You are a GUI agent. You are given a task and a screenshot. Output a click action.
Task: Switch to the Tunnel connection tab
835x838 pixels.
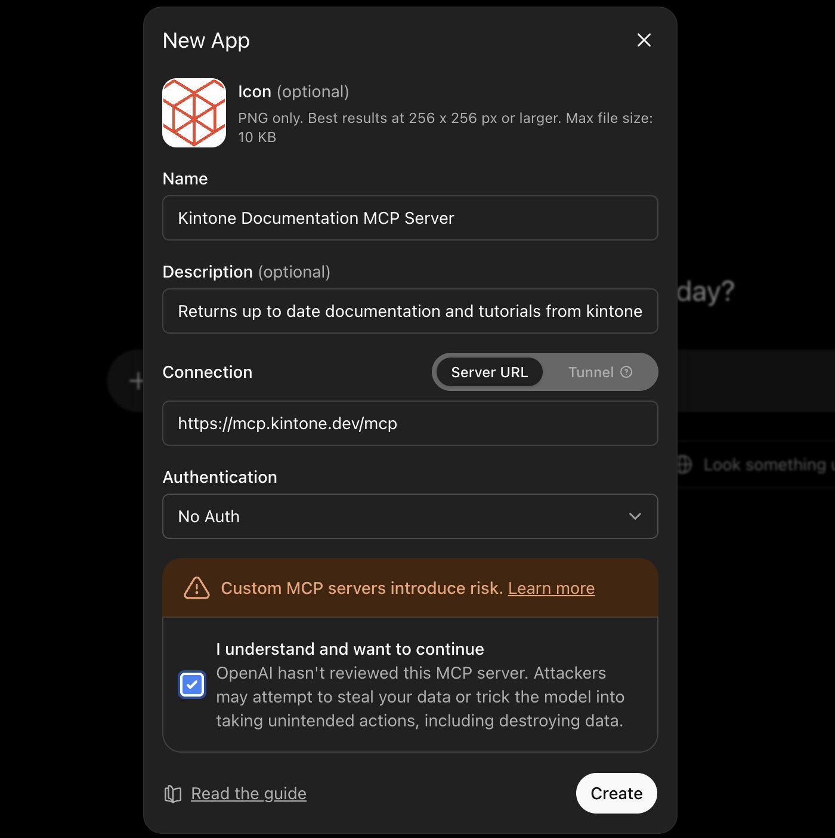coord(600,372)
